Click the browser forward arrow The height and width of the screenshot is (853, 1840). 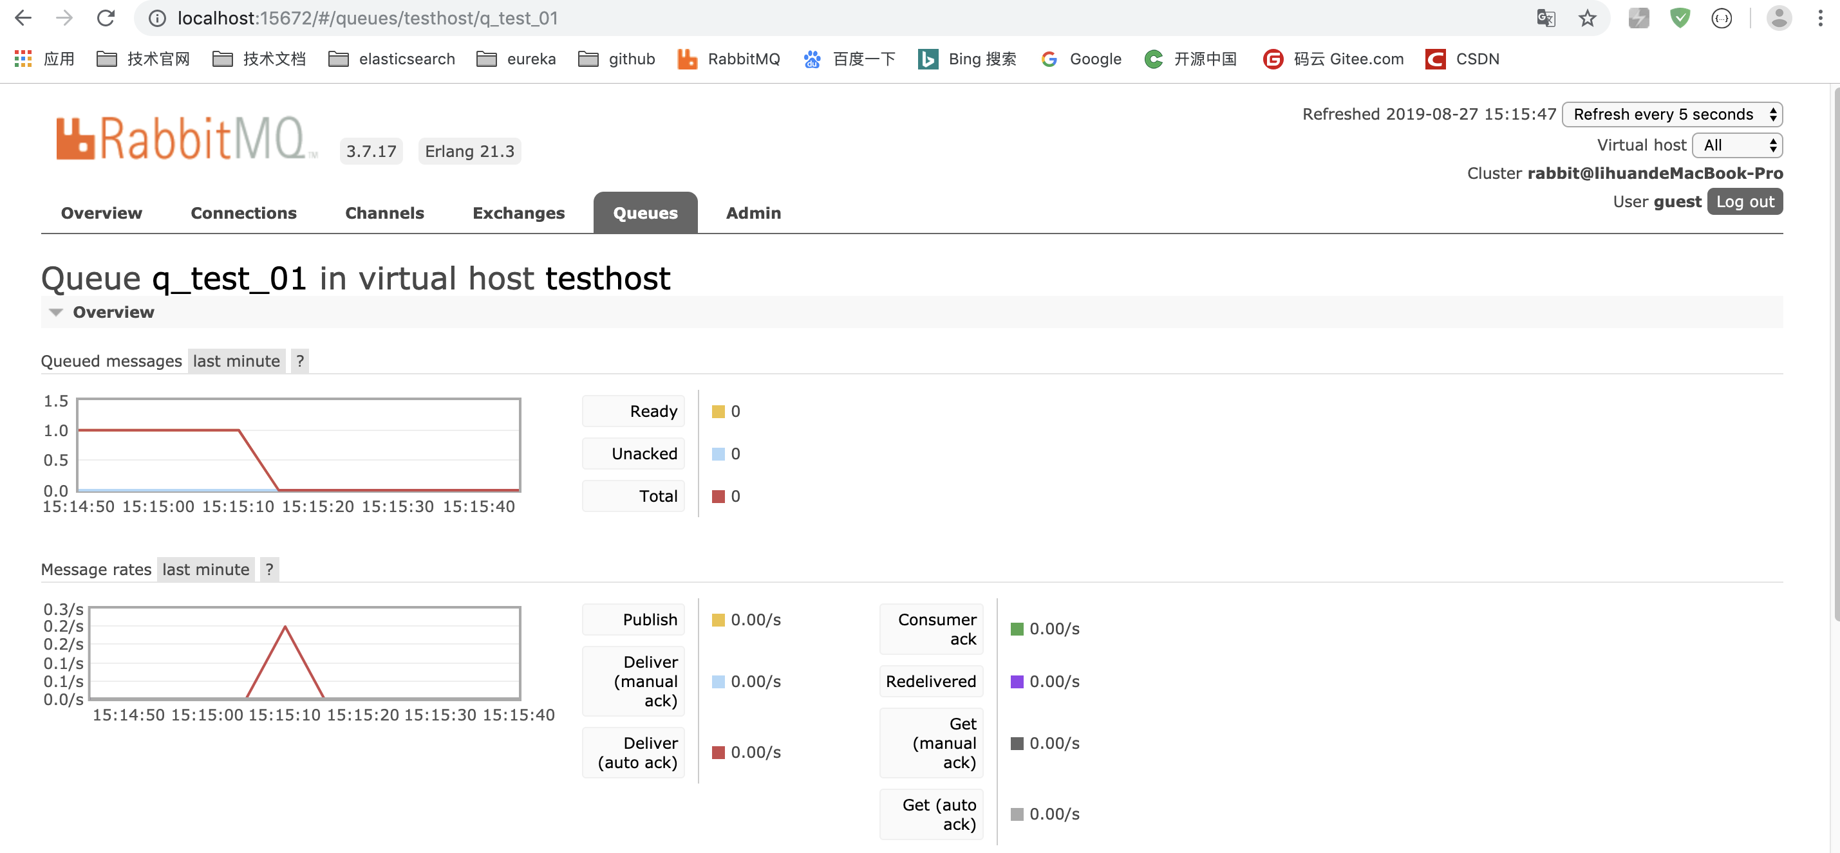(x=64, y=18)
